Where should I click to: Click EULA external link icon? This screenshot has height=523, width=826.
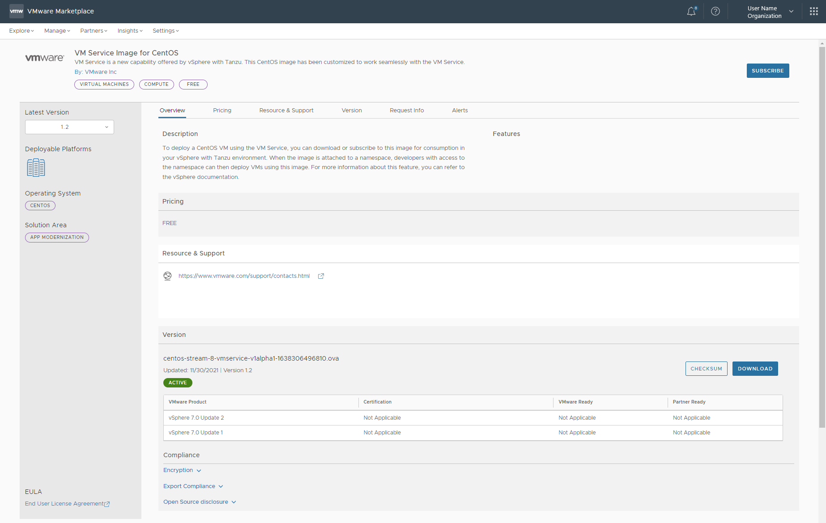click(107, 504)
